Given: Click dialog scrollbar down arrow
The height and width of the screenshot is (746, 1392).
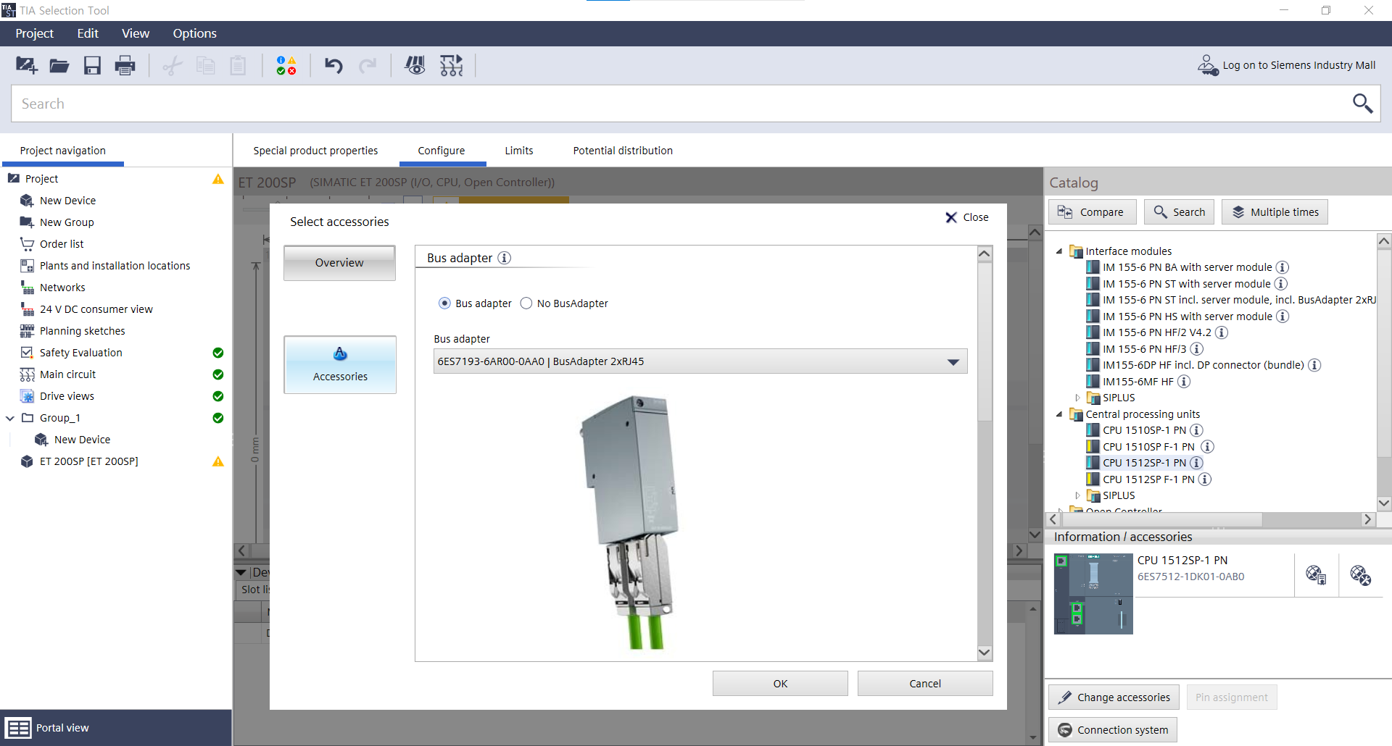Looking at the screenshot, I should click(985, 653).
